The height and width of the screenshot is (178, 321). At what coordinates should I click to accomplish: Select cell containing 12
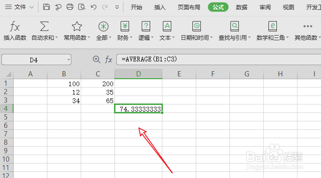pyautogui.click(x=64, y=92)
